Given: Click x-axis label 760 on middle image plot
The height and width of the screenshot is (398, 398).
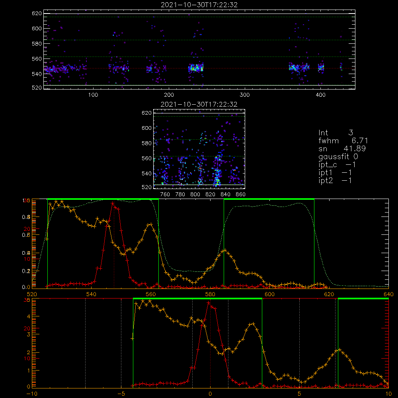Looking at the screenshot, I should point(165,195).
